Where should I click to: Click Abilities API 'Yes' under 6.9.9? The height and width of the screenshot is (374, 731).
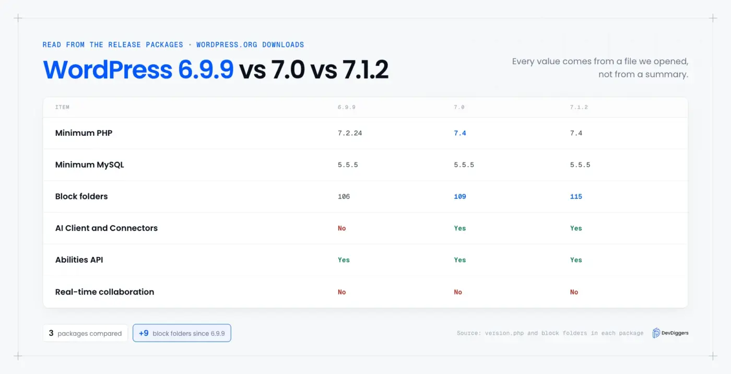tap(344, 260)
